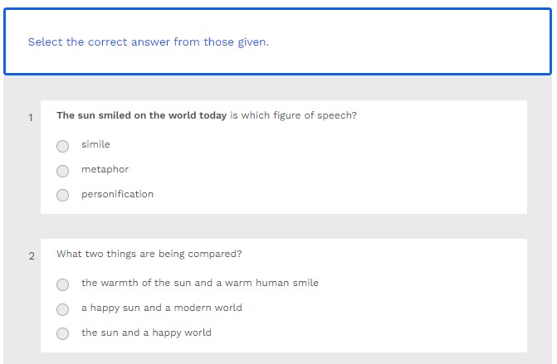
Task: Select radio for "the warmth of the sun" option
Action: [63, 284]
